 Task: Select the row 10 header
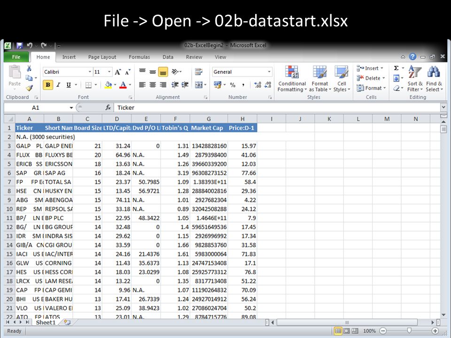[9, 209]
